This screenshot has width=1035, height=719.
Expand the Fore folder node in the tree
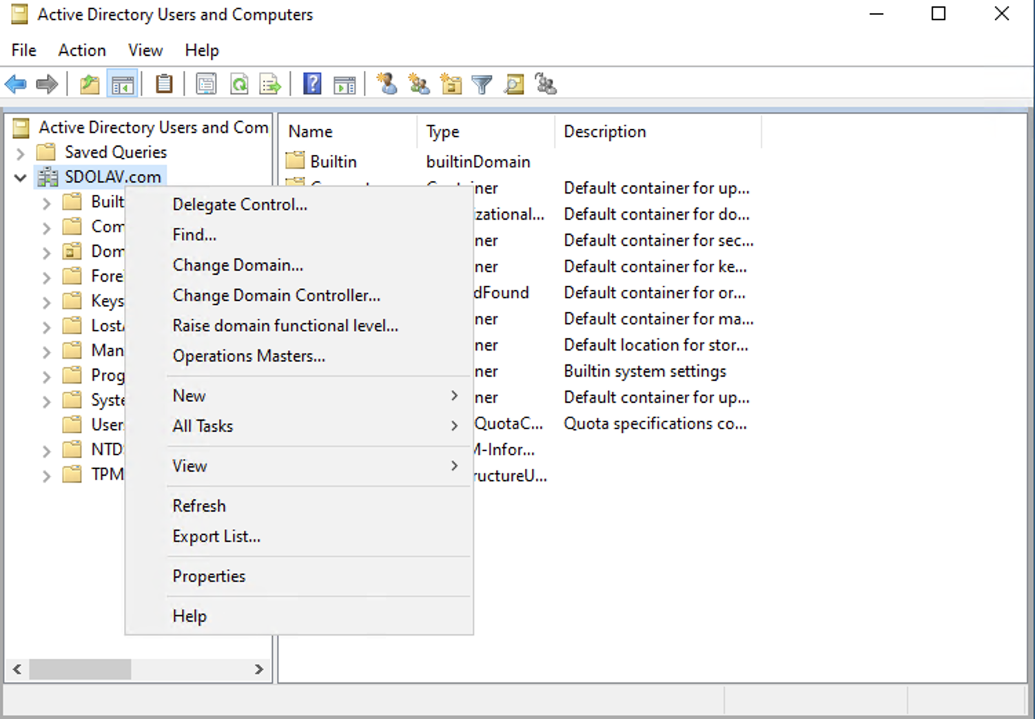click(46, 278)
